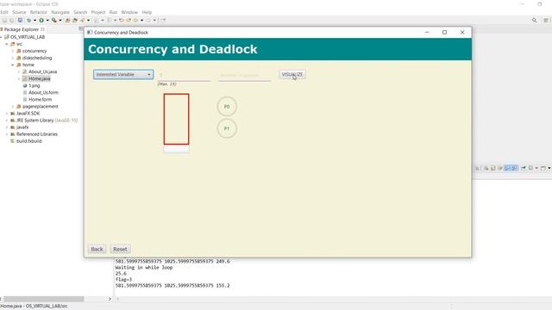This screenshot has width=552, height=310.
Task: Click the console scroll lock icon
Action: coord(493,169)
